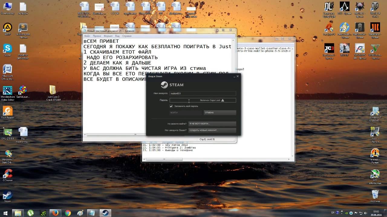
Task: Open the NVIDIA app on the taskbar
Action: pos(43,213)
